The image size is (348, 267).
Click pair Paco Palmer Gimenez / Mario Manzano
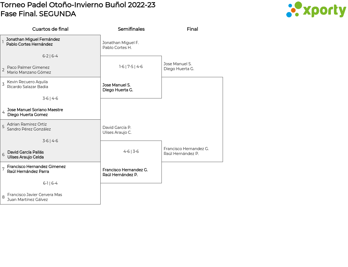29,70
